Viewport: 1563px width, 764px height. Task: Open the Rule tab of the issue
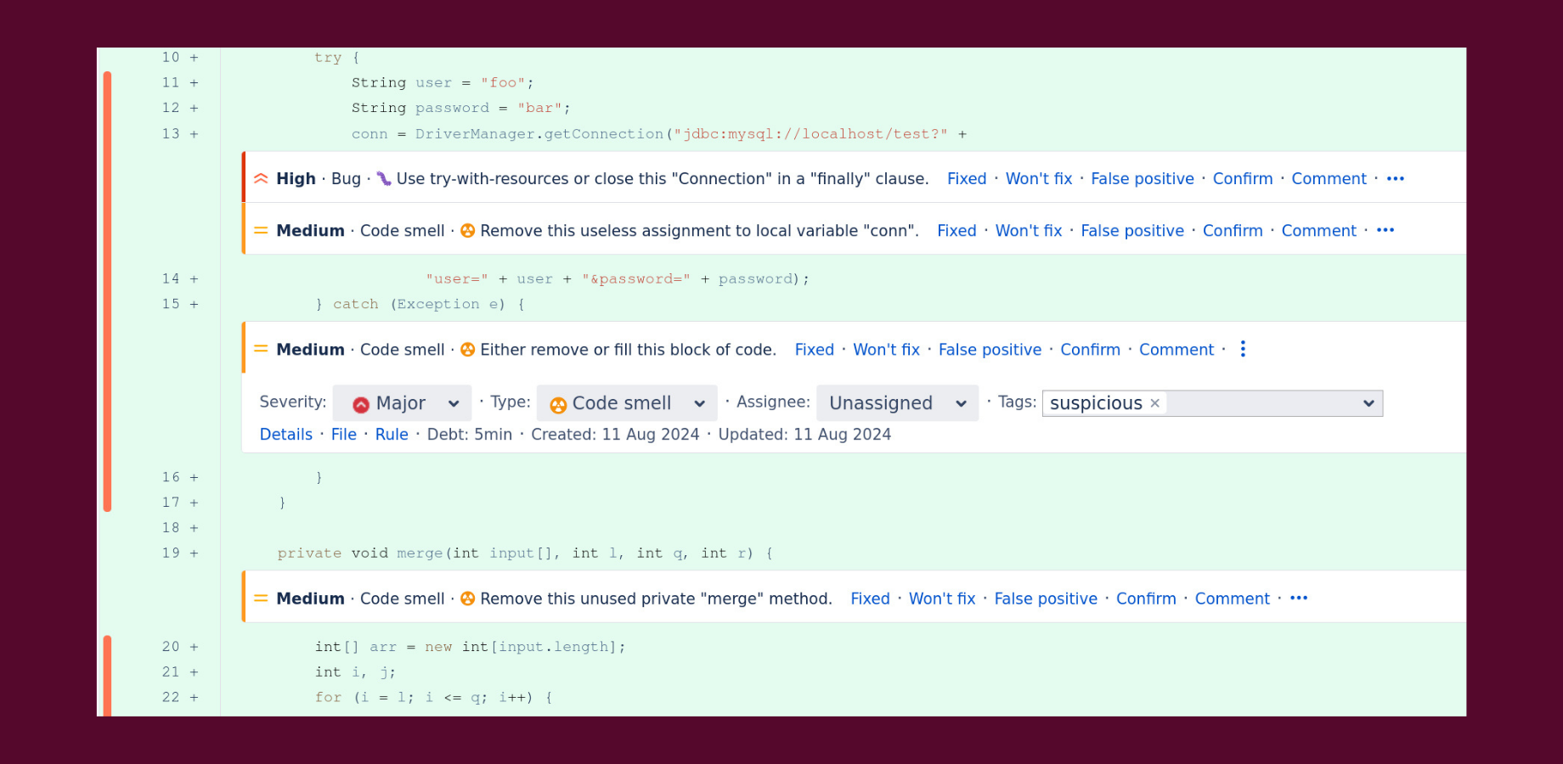[392, 435]
